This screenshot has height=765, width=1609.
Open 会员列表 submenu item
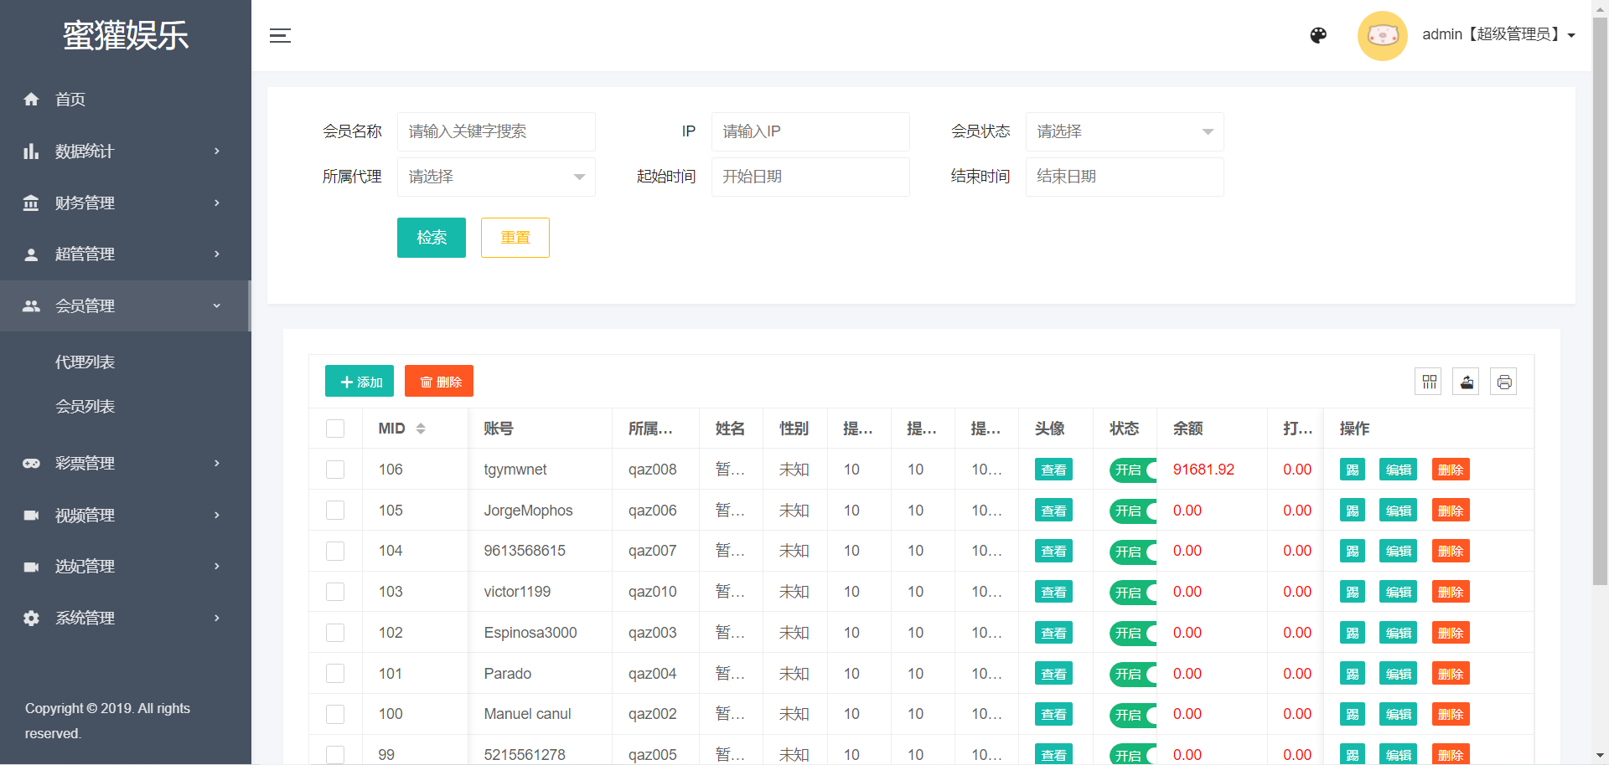(x=85, y=406)
